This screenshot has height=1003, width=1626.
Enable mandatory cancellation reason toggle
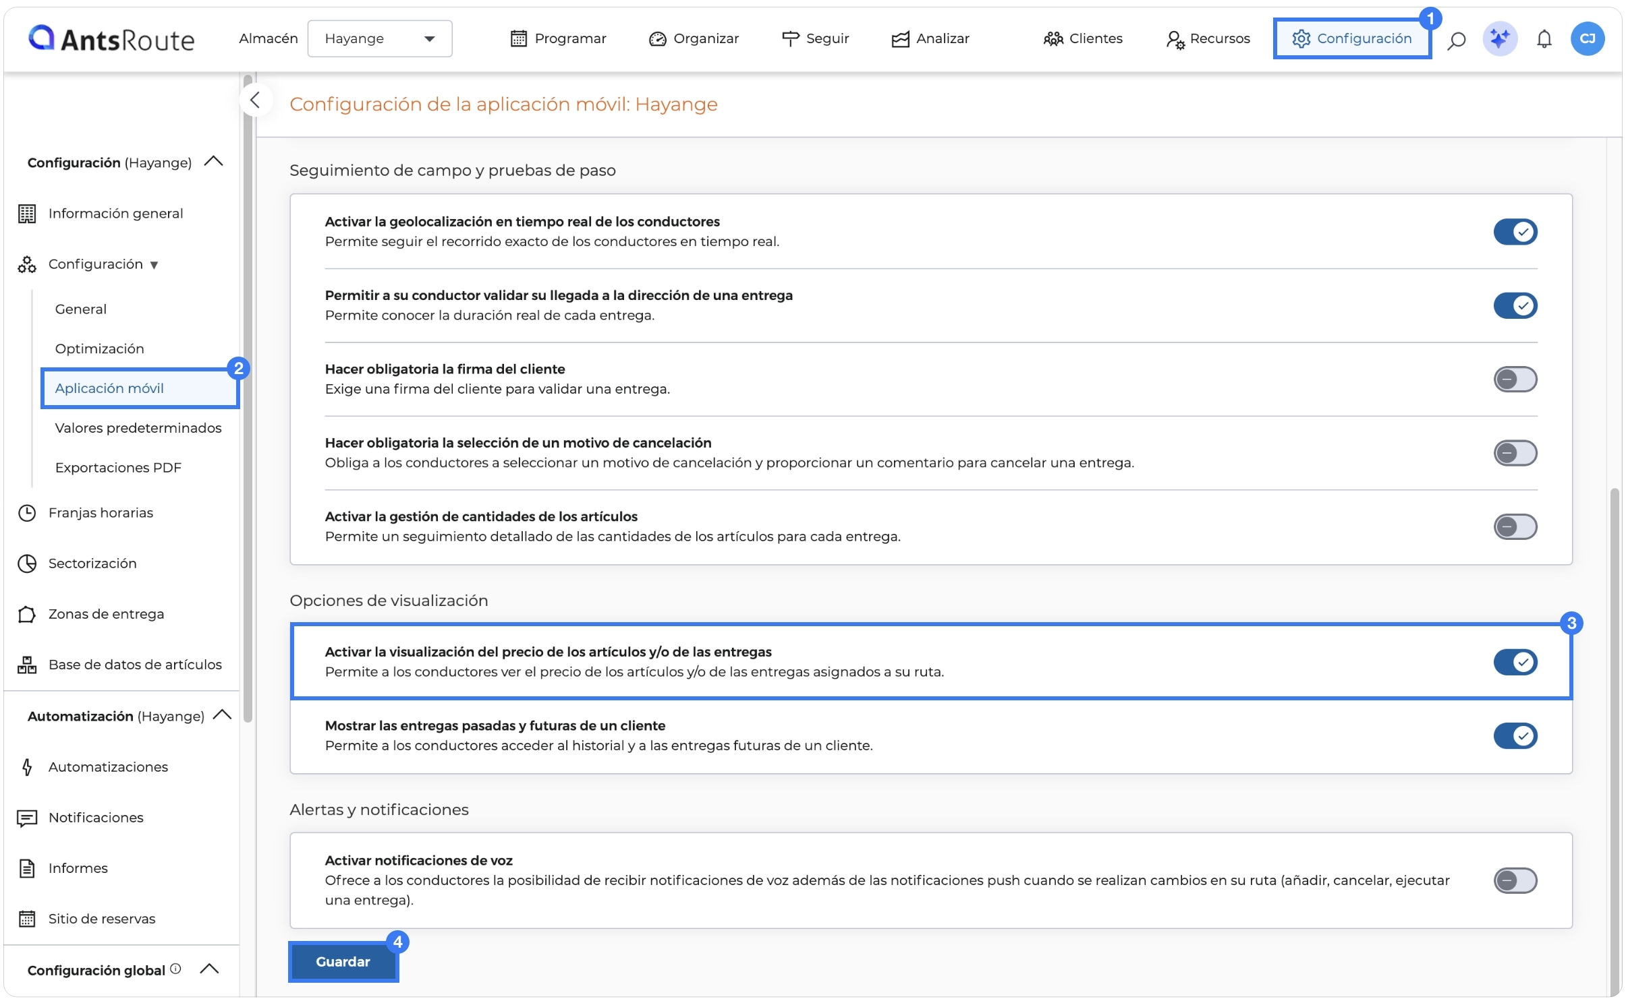tap(1514, 453)
